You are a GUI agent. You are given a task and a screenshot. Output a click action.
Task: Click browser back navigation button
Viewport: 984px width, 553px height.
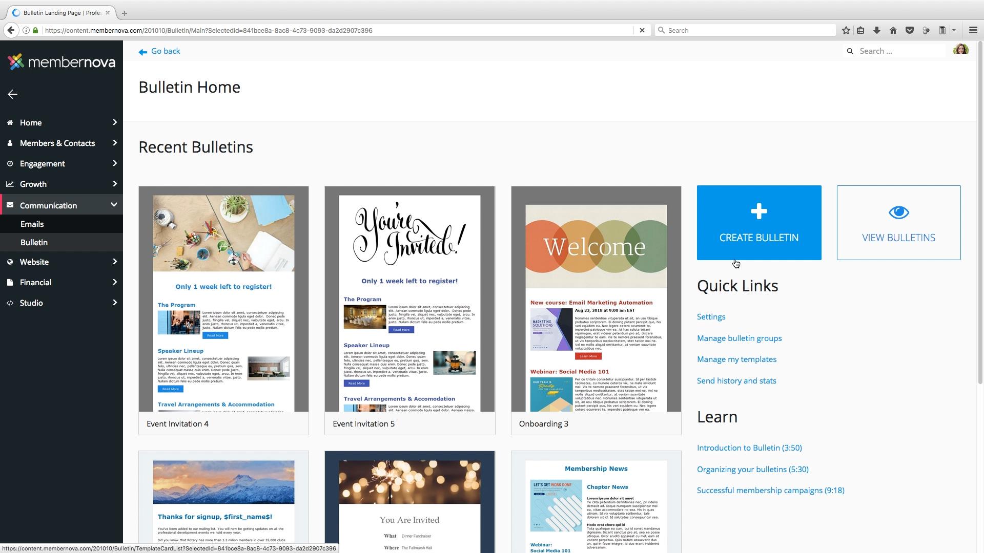[x=11, y=30]
